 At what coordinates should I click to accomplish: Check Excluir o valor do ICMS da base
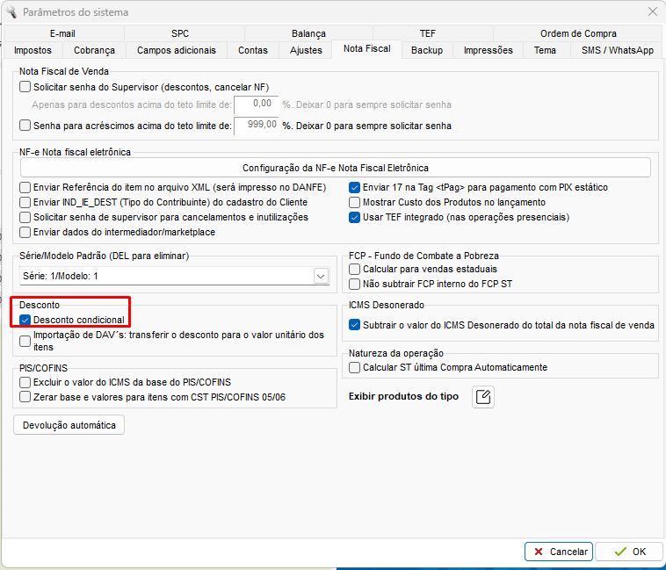click(25, 383)
